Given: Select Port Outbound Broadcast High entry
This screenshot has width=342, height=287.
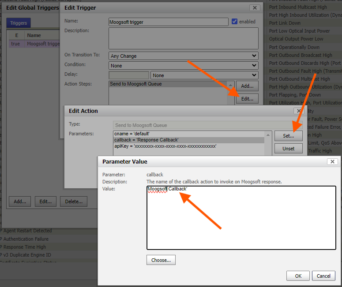Looking at the screenshot, I should click(x=301, y=55).
